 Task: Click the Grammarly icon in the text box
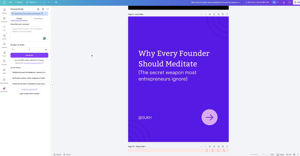[44, 38]
